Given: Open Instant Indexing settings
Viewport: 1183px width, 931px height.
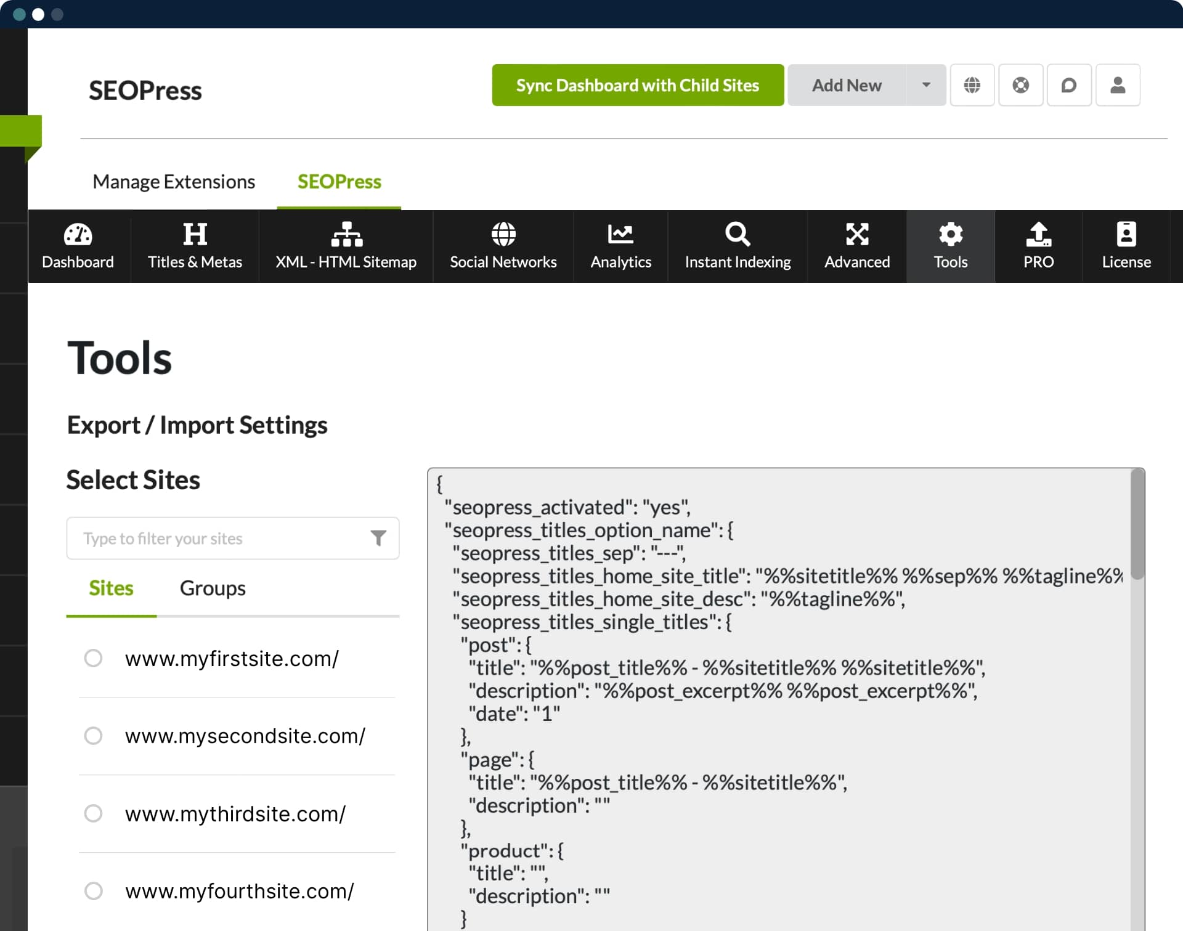Looking at the screenshot, I should tap(738, 245).
